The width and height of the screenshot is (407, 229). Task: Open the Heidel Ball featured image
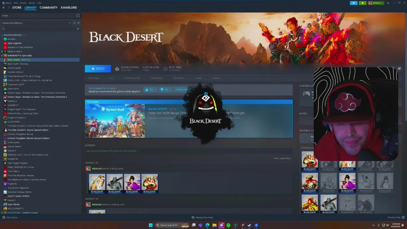(x=115, y=121)
